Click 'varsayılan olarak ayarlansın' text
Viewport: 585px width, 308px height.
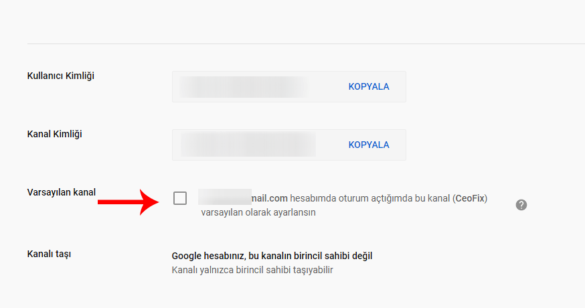point(258,212)
